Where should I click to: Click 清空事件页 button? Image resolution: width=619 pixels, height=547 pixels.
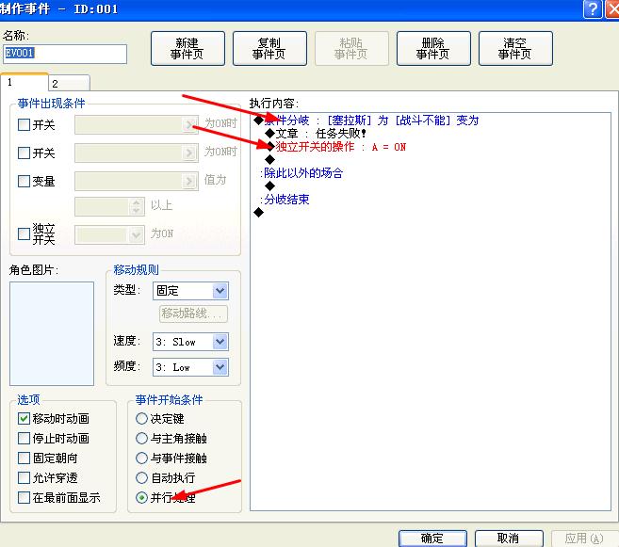pyautogui.click(x=515, y=49)
